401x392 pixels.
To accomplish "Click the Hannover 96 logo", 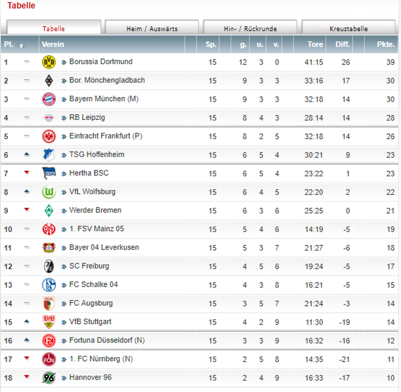I will (x=49, y=378).
